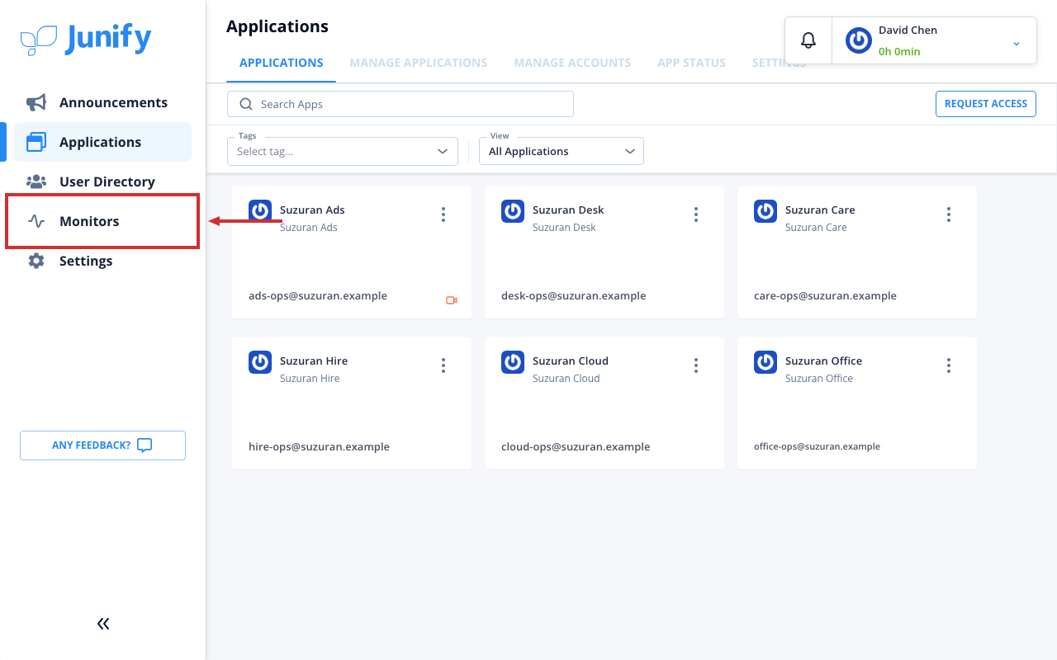Switch to the Manage Applications tab

click(x=419, y=63)
